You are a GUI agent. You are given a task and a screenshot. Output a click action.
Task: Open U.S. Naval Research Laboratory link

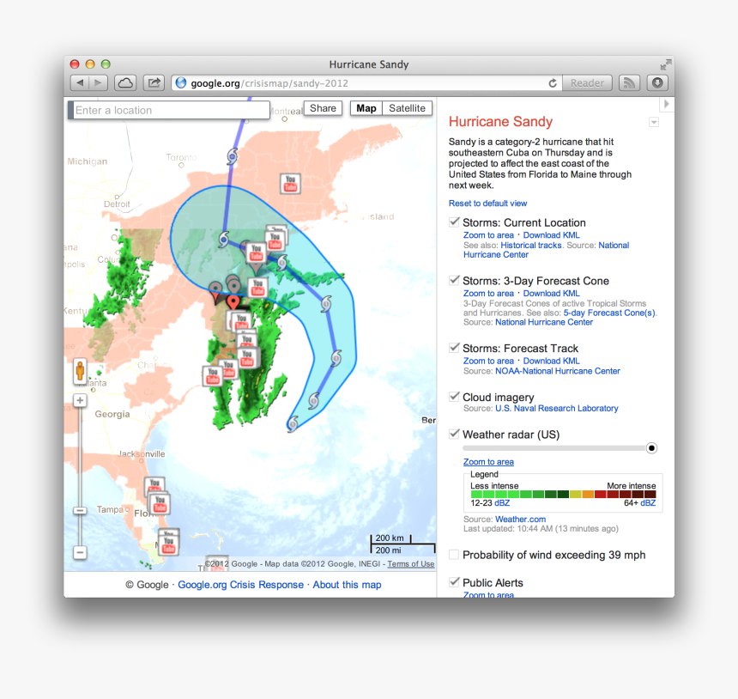click(556, 408)
